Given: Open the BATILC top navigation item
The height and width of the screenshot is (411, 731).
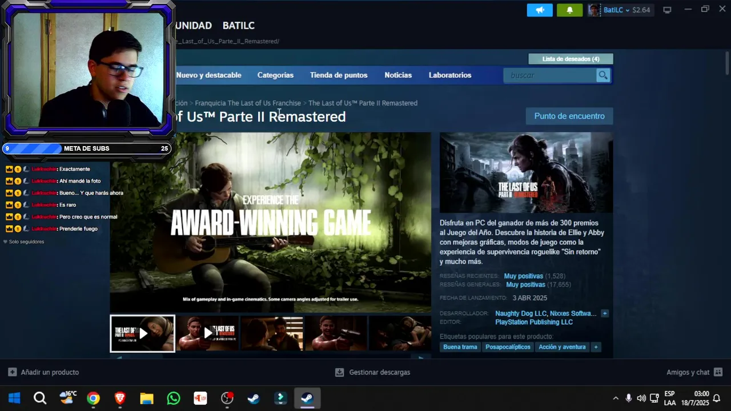Looking at the screenshot, I should (239, 26).
